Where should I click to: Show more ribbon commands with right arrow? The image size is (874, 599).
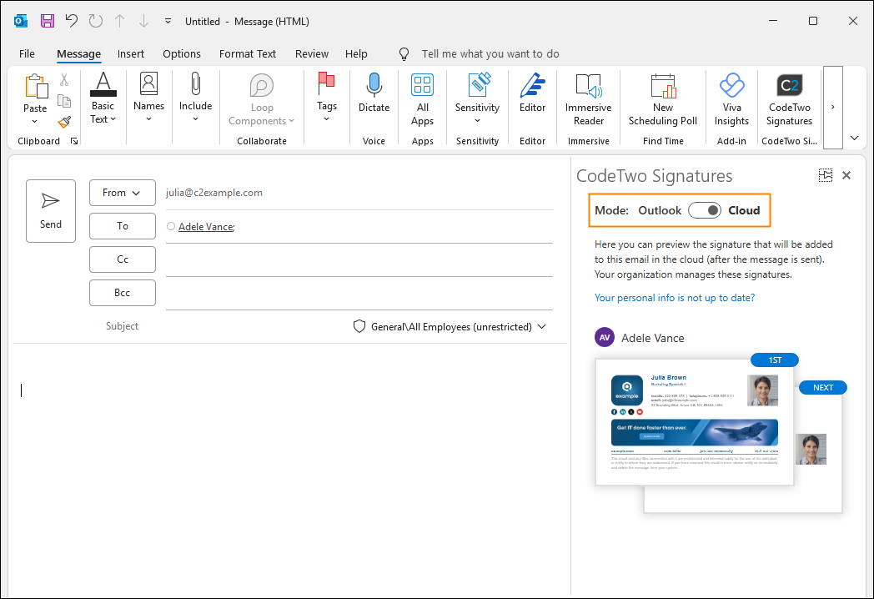click(833, 107)
